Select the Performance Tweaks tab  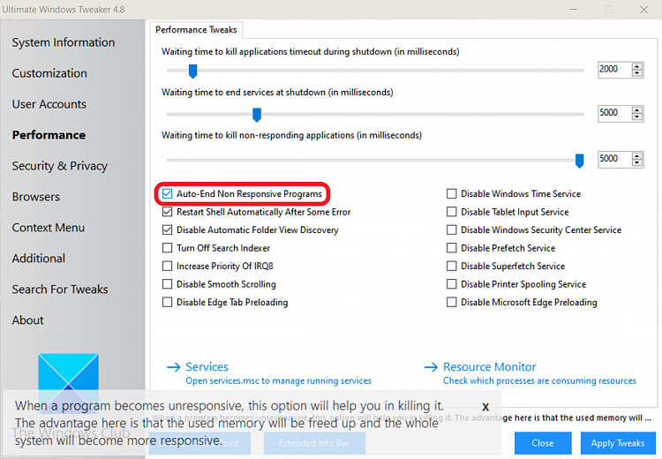[196, 29]
